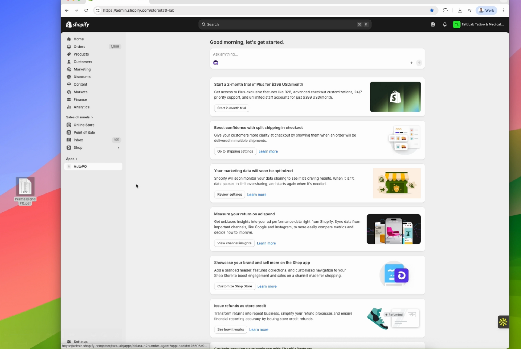Open the Home page icon in sidebar
The height and width of the screenshot is (349, 521).
click(x=69, y=39)
